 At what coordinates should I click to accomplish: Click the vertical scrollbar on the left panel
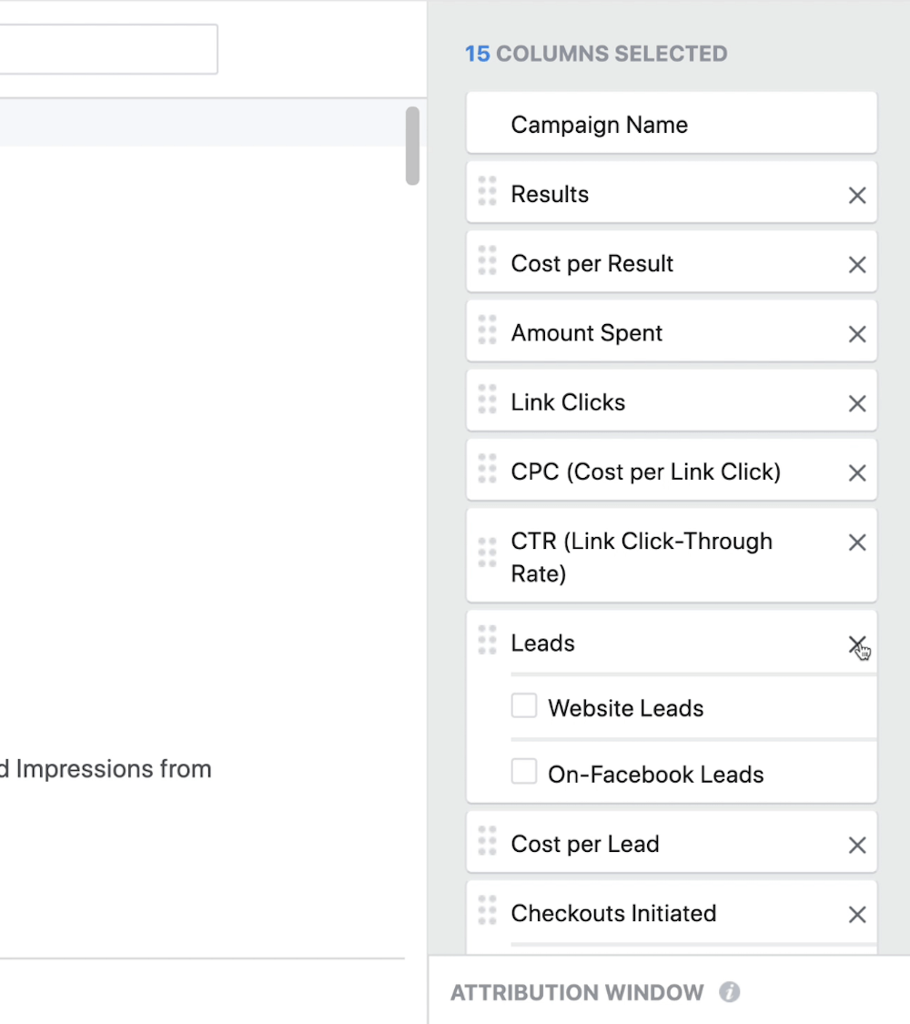413,146
